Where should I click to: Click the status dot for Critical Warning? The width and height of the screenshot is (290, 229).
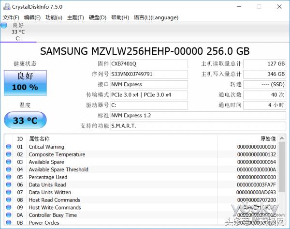coord(9,147)
